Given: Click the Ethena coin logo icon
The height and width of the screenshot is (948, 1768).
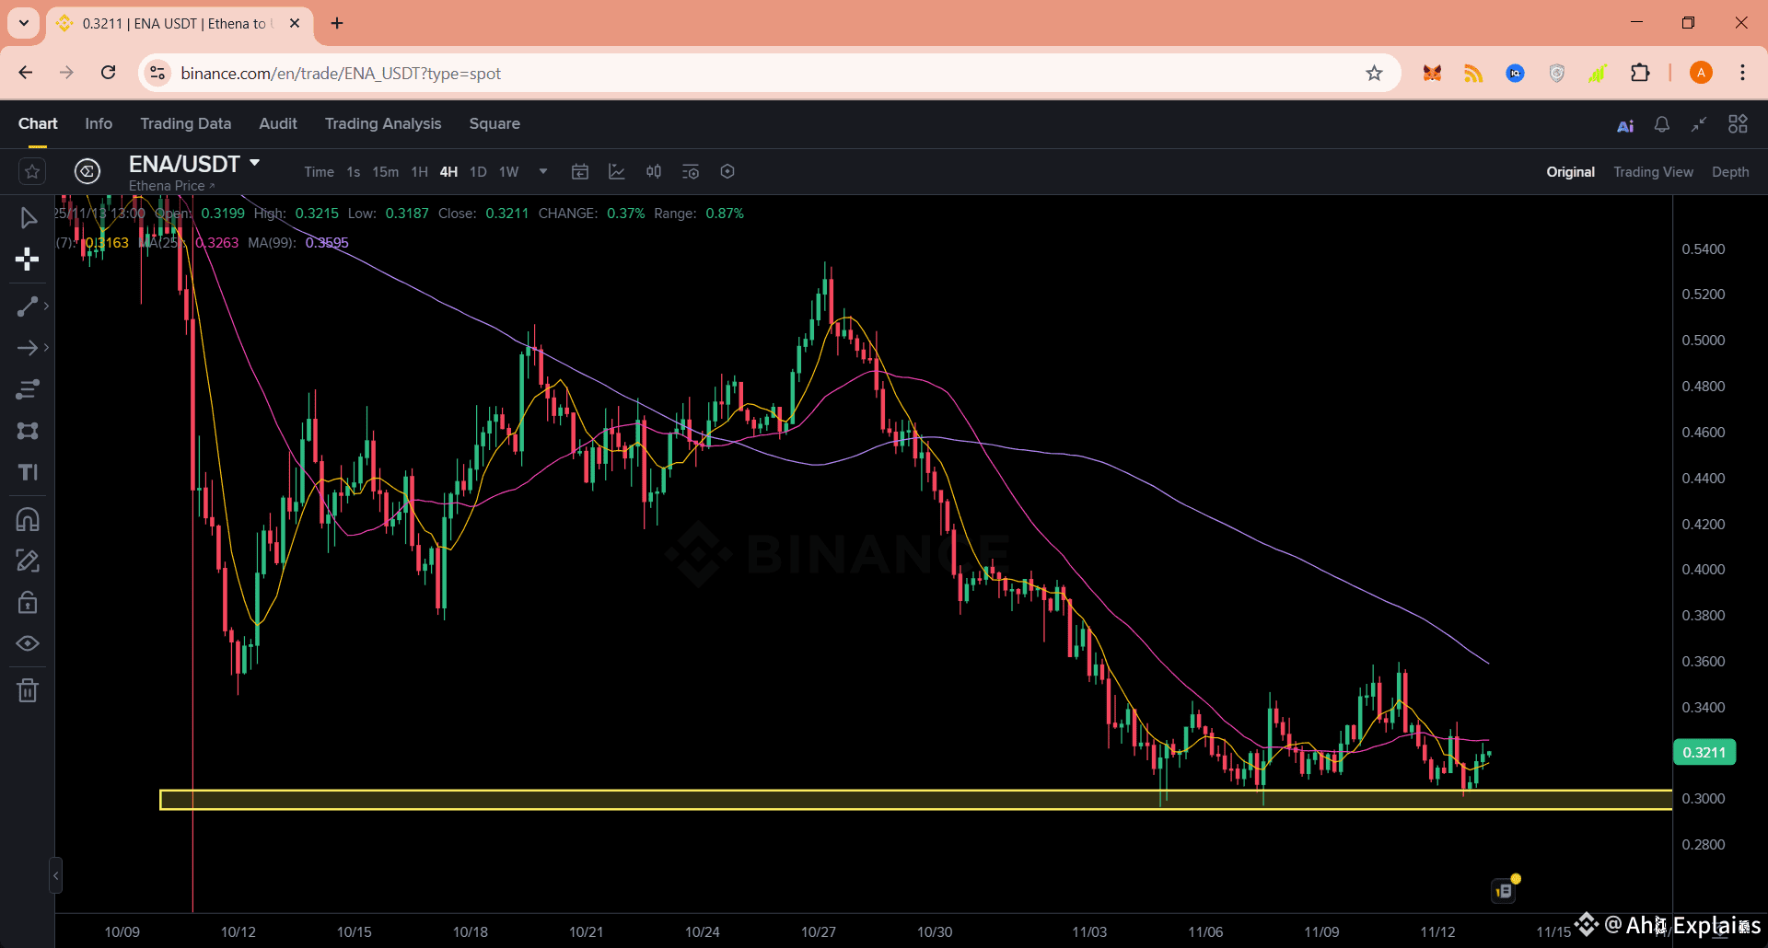Looking at the screenshot, I should click(x=87, y=171).
